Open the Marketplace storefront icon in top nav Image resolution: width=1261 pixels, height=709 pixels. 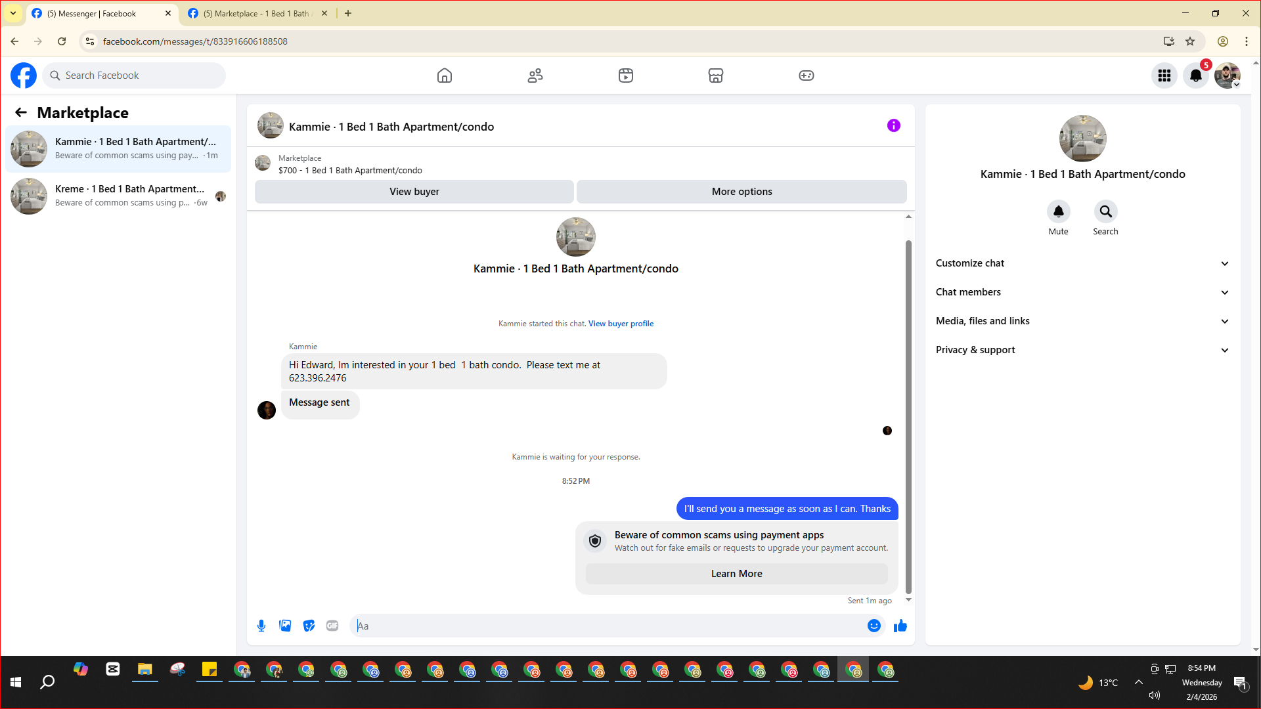pyautogui.click(x=715, y=75)
